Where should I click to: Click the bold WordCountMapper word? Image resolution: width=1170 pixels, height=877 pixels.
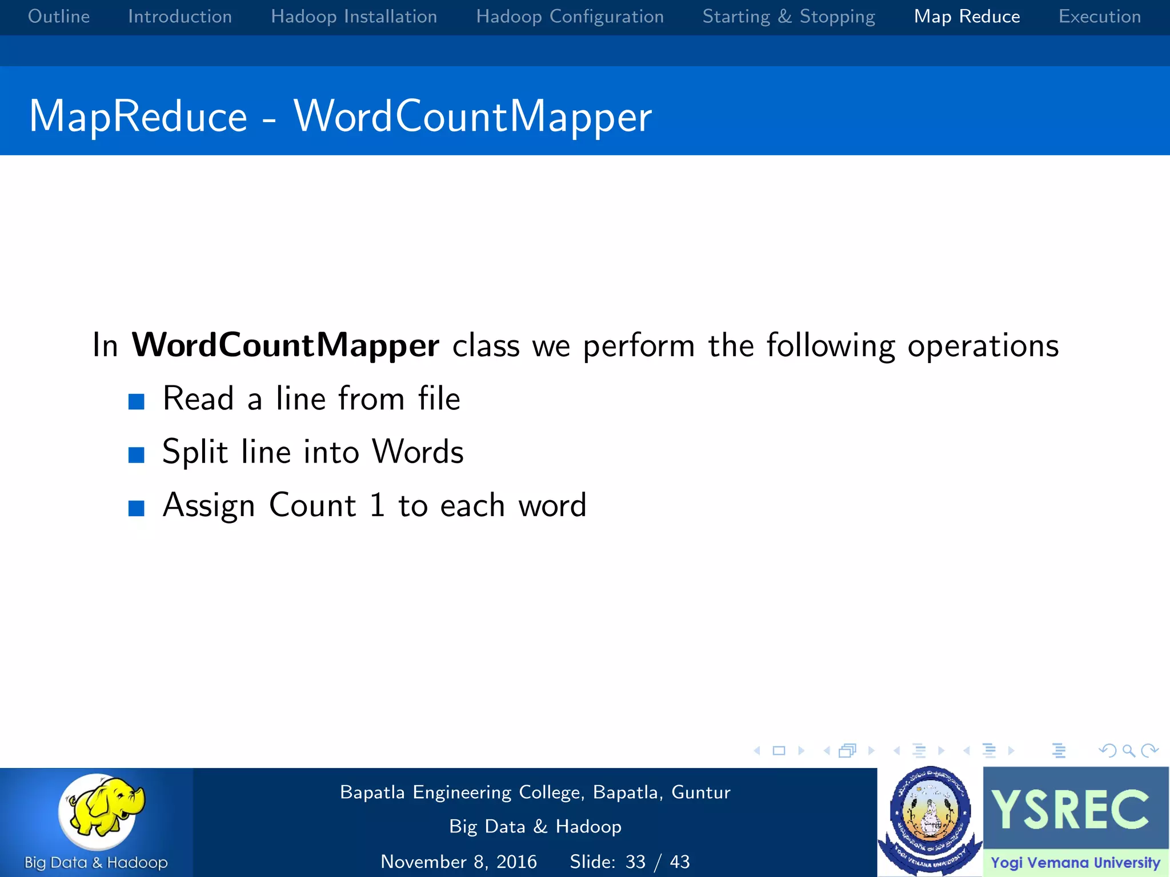(x=286, y=345)
